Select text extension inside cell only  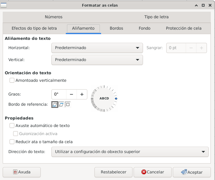[x=68, y=105]
